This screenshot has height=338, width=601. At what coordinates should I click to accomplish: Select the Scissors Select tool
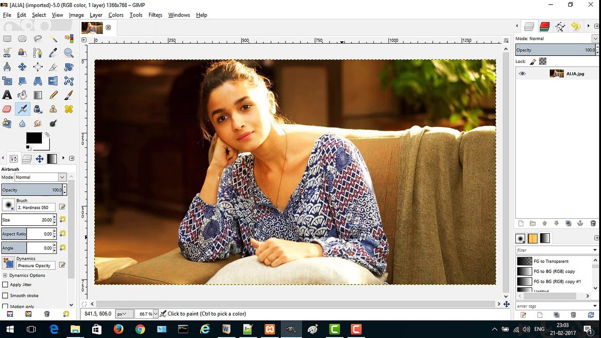7,53
